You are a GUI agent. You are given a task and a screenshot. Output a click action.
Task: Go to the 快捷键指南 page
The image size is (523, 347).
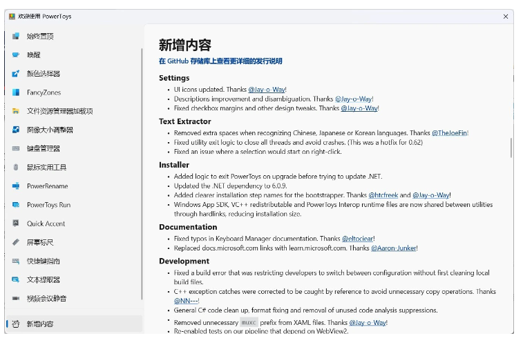click(43, 261)
